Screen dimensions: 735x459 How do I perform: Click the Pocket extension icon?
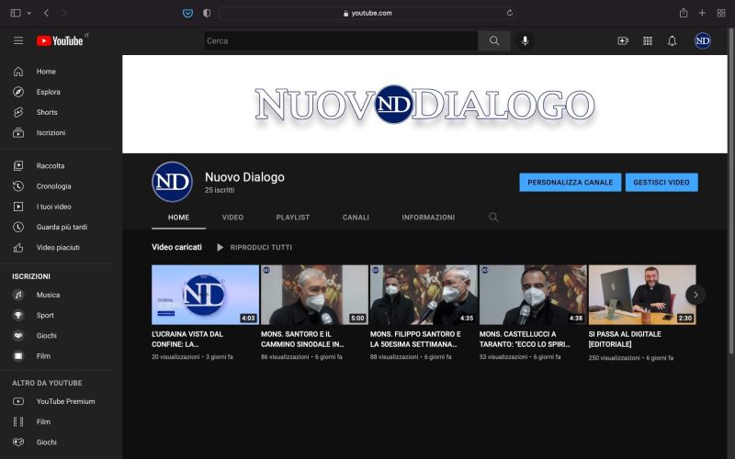(x=188, y=13)
